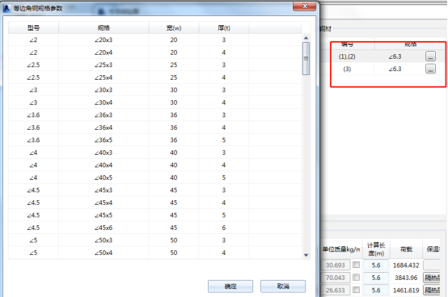448x297 pixels.
Task: Click the dialog title bar app icon
Action: tap(6, 8)
